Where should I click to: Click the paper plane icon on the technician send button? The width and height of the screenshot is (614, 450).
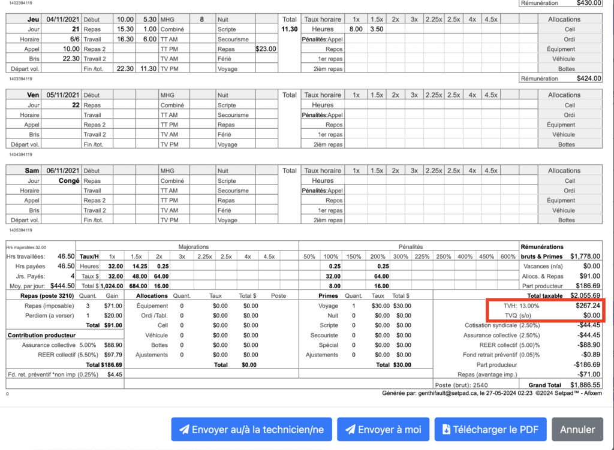(x=184, y=430)
